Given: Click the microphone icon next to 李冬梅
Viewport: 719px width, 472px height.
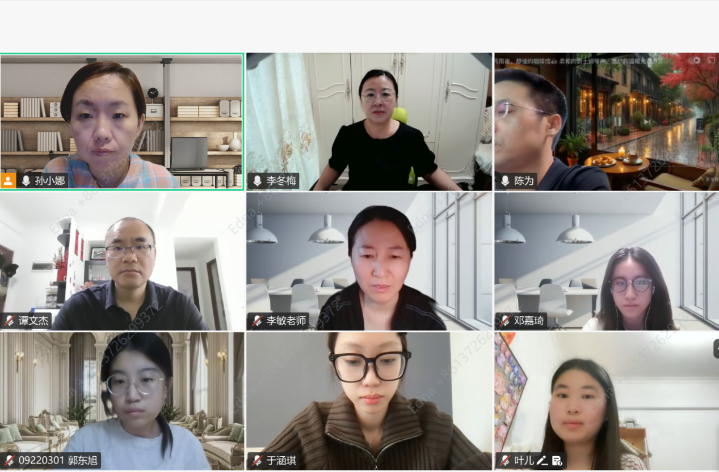Looking at the screenshot, I should coord(257,181).
